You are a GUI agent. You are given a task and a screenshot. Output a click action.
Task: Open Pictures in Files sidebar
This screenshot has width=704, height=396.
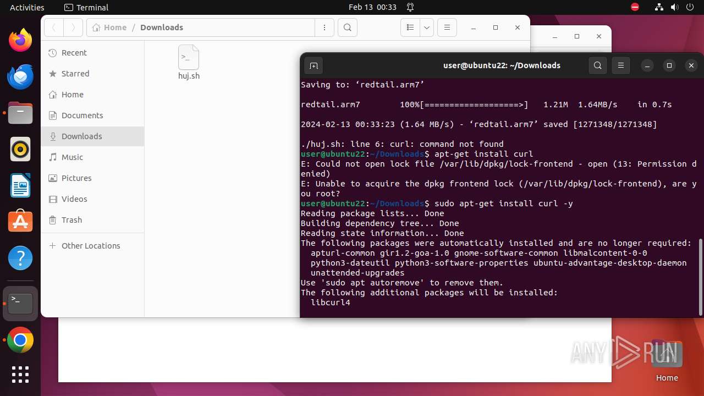[92, 178]
